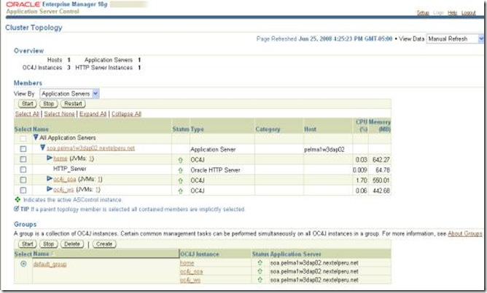This screenshot has height=293, width=487.
Task: Click the up status arrow for home OC4J row
Action: tap(181, 160)
